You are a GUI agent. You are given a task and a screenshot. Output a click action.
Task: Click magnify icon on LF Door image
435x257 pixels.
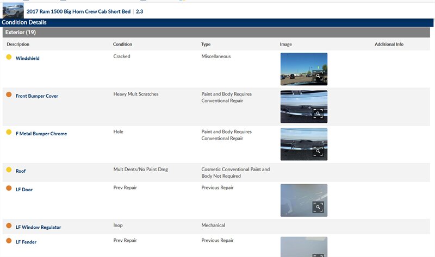(318, 207)
